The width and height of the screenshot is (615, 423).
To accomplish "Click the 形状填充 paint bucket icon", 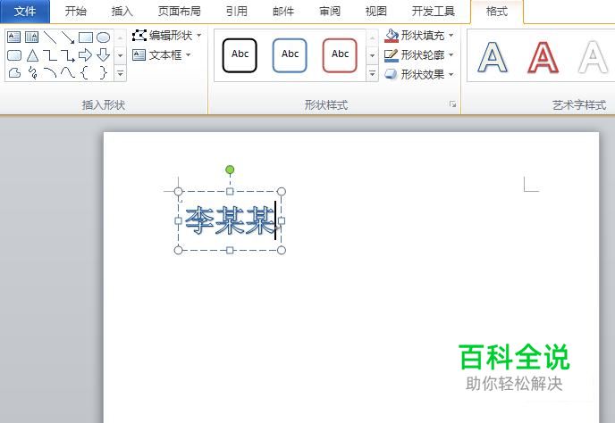I will tap(392, 36).
